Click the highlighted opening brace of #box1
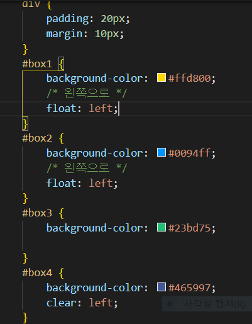This screenshot has width=252, height=324. coord(61,64)
